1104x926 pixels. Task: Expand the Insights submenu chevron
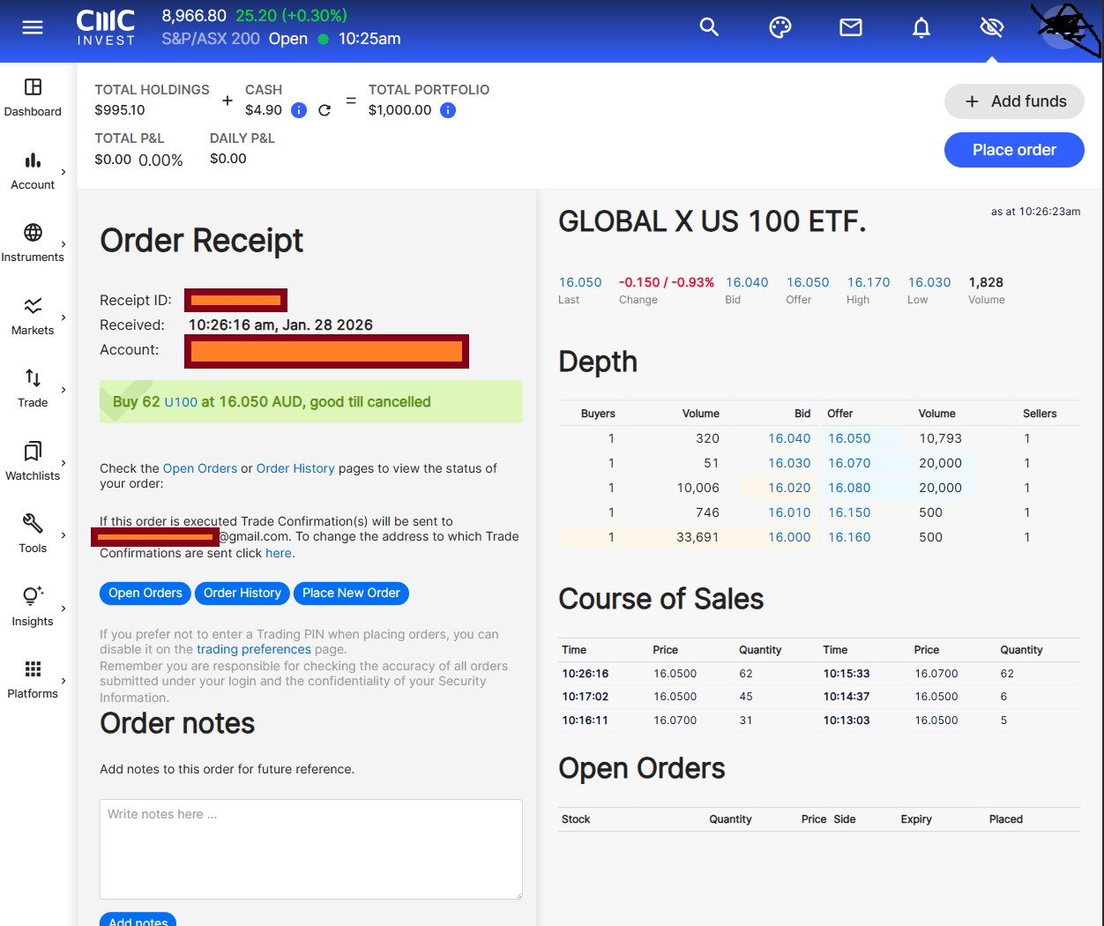coord(63,609)
